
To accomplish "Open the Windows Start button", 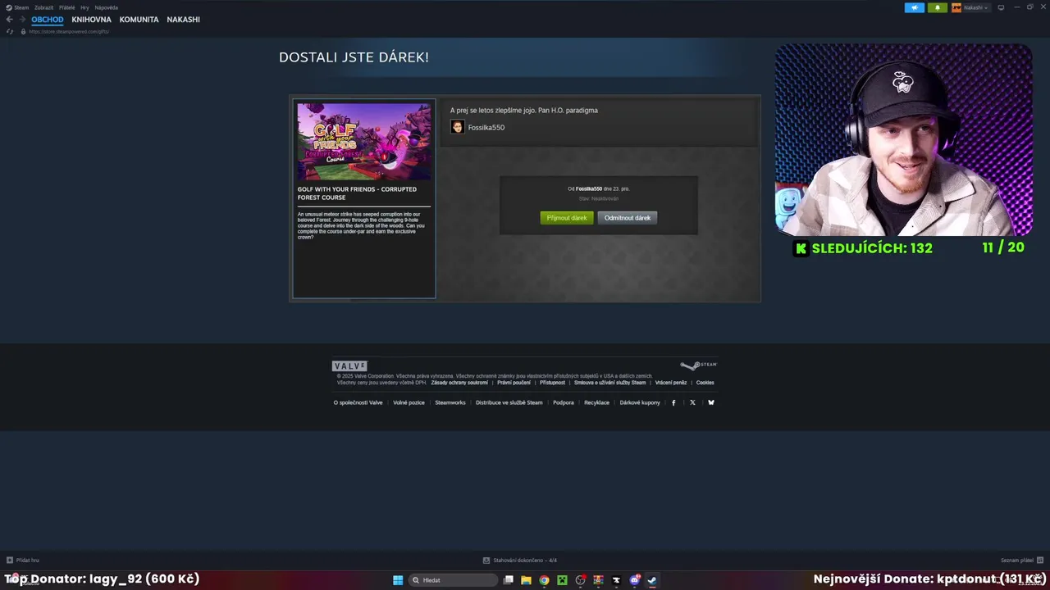I will pos(398,580).
